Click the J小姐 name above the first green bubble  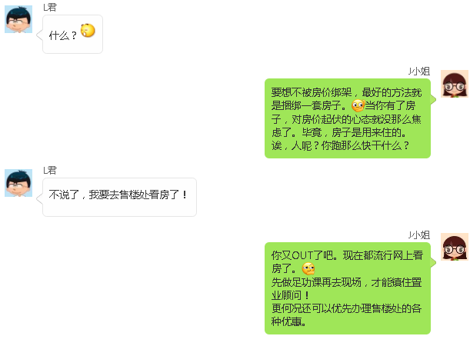click(419, 72)
